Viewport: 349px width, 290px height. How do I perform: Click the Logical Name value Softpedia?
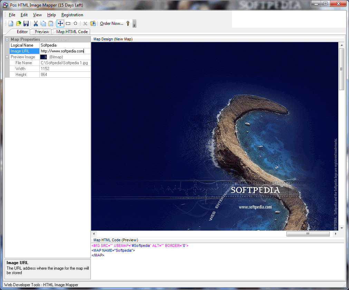tap(65, 45)
